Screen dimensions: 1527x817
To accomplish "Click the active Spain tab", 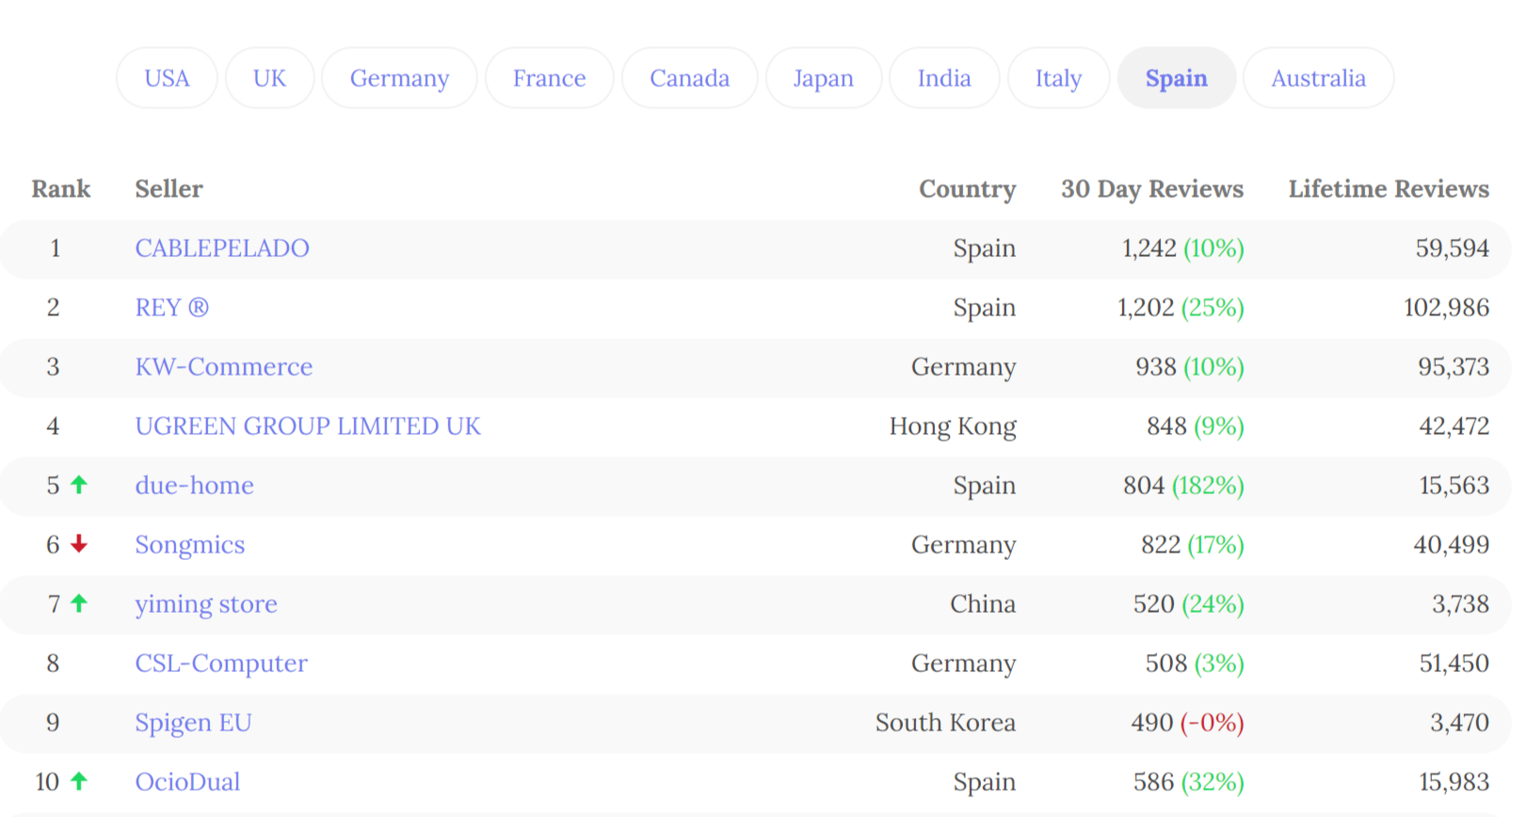I will (x=1176, y=78).
